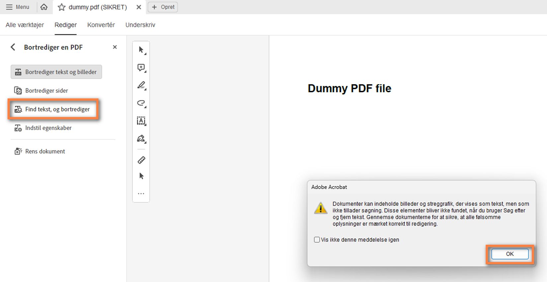Click the Rens dokument icon
This screenshot has height=282, width=547.
coord(18,151)
